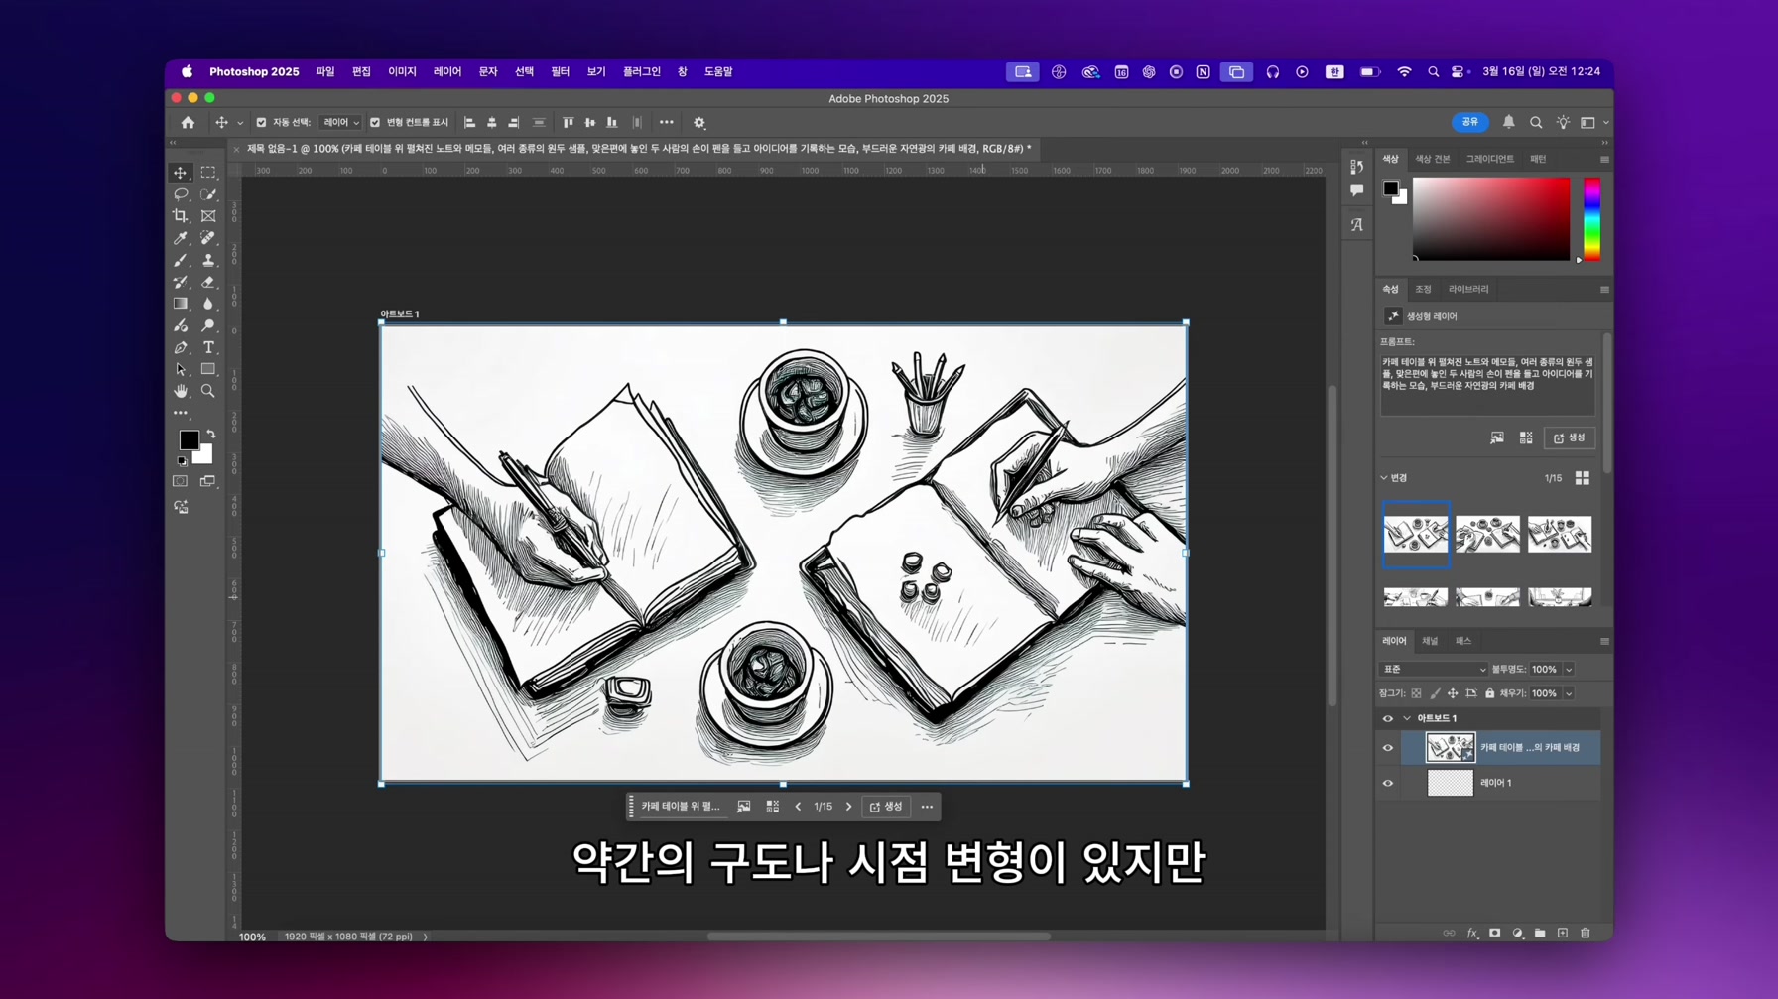Viewport: 1778px width, 999px height.
Task: Select the Eyedropper tool
Action: point(181,238)
